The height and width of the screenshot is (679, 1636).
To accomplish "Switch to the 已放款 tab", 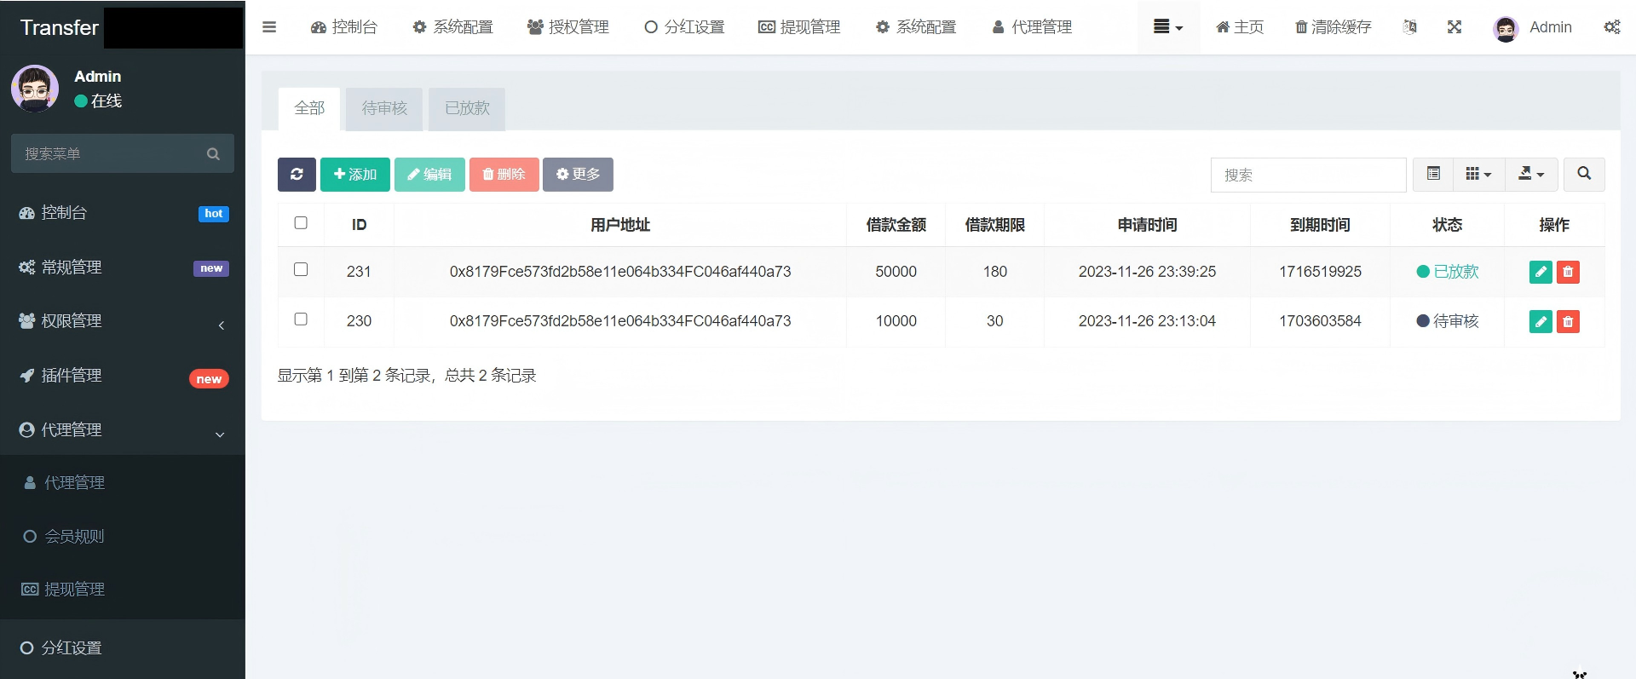I will (x=467, y=108).
